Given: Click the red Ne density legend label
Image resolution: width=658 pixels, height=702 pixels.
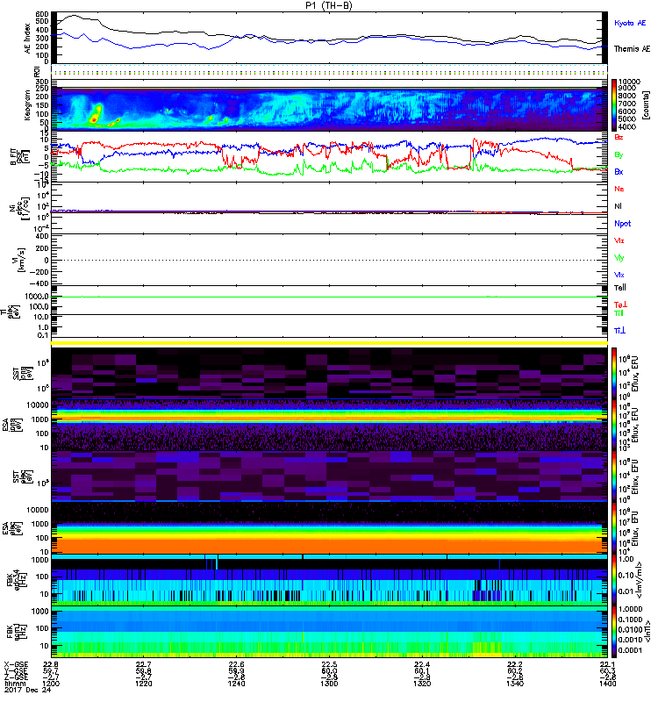Looking at the screenshot, I should (x=619, y=189).
